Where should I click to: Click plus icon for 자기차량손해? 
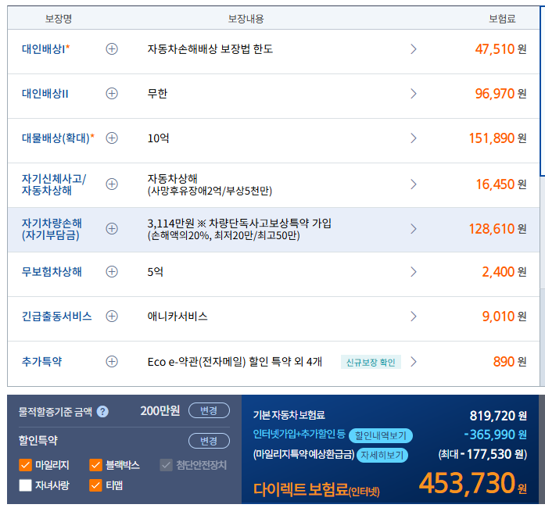[x=112, y=229]
